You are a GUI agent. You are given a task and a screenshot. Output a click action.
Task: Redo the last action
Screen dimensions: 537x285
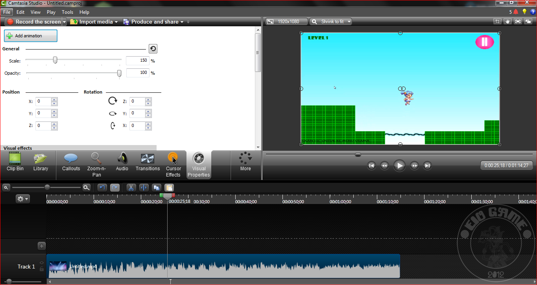coord(114,188)
